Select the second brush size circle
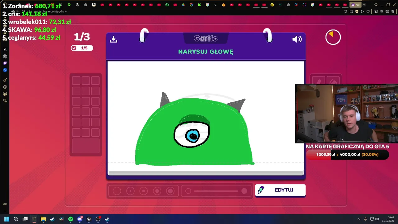 click(130, 191)
